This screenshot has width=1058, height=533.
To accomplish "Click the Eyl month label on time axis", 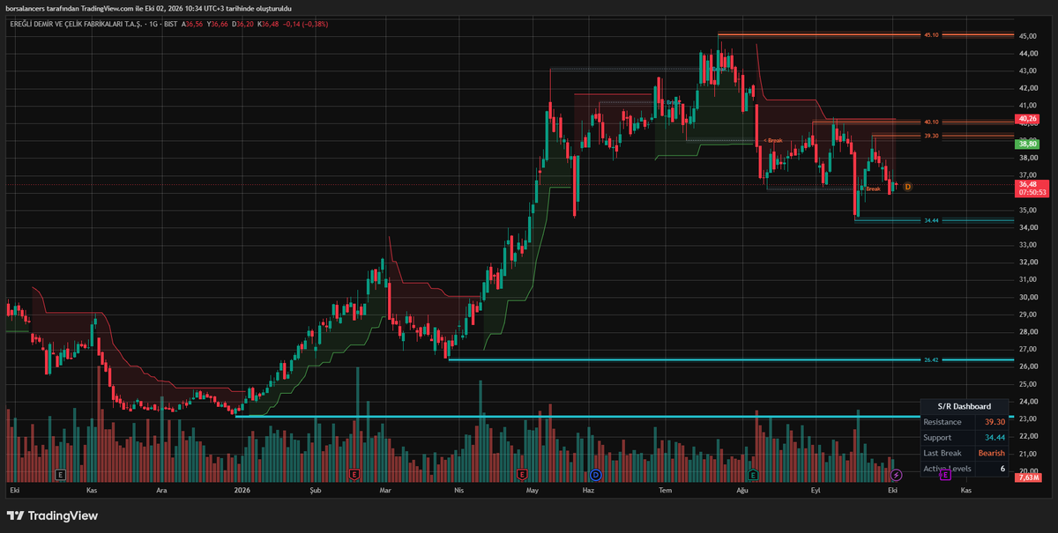I will [816, 488].
